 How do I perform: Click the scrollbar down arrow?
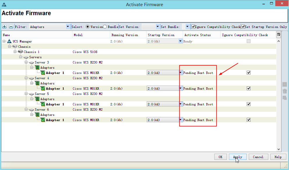point(279,149)
